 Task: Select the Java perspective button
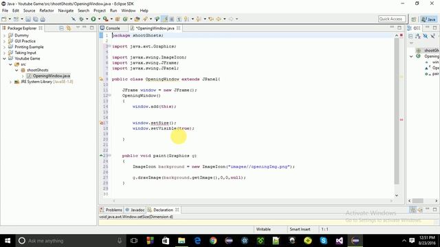click(x=429, y=19)
